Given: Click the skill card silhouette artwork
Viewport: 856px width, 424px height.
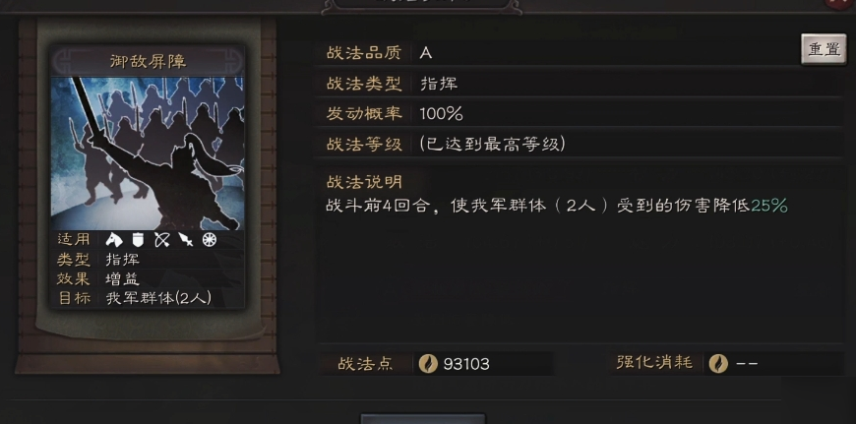Looking at the screenshot, I should pyautogui.click(x=148, y=153).
